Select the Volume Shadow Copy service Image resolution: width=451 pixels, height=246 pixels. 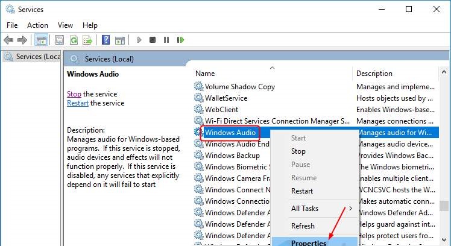240,87
